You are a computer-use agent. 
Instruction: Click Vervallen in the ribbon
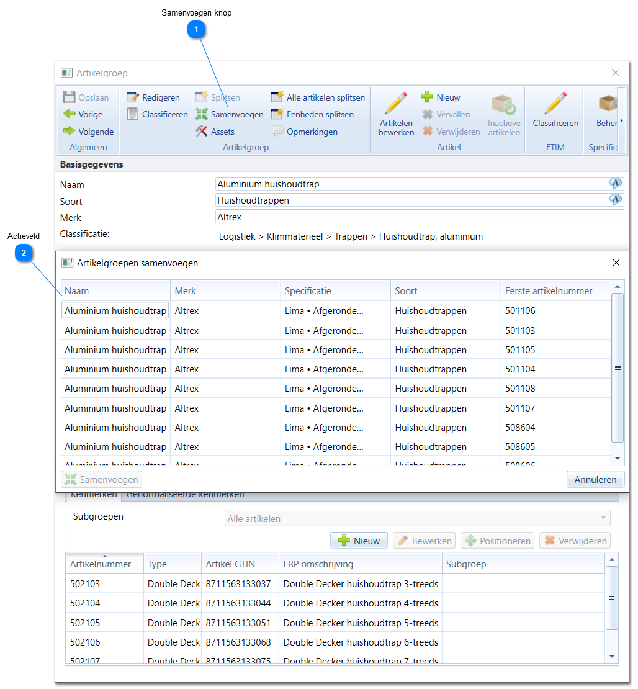(446, 114)
